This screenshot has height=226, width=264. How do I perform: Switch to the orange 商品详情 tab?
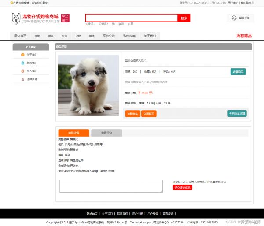point(74,133)
